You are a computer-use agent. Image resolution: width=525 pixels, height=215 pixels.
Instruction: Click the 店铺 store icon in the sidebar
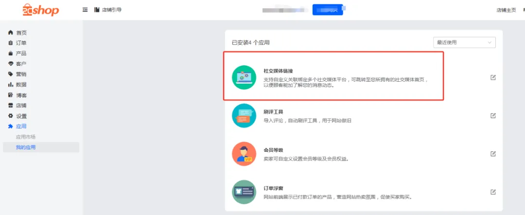(x=11, y=106)
